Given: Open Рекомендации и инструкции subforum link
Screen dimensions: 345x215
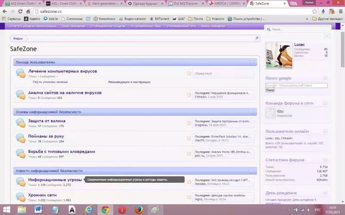Looking at the screenshot, I should tap(129, 82).
